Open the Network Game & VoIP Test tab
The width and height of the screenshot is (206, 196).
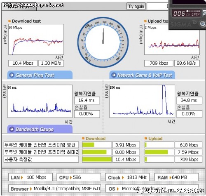(142, 75)
